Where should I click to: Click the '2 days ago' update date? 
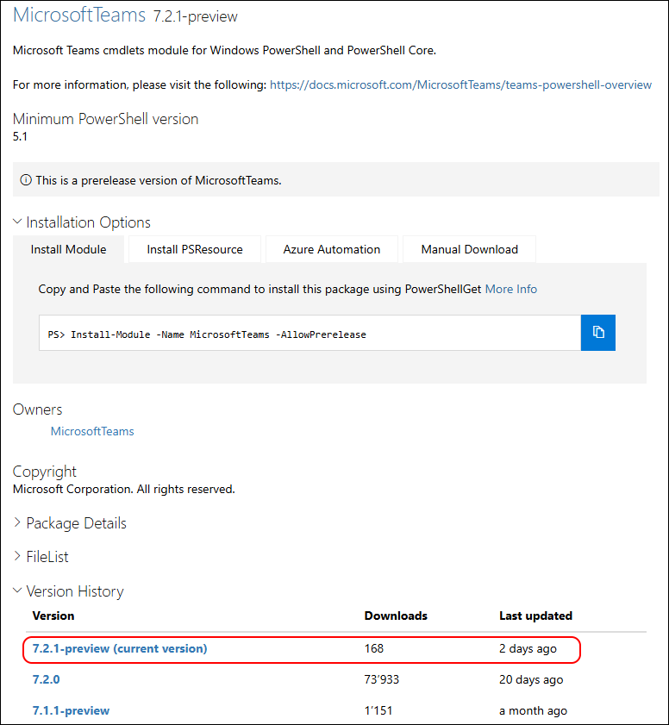tap(528, 649)
